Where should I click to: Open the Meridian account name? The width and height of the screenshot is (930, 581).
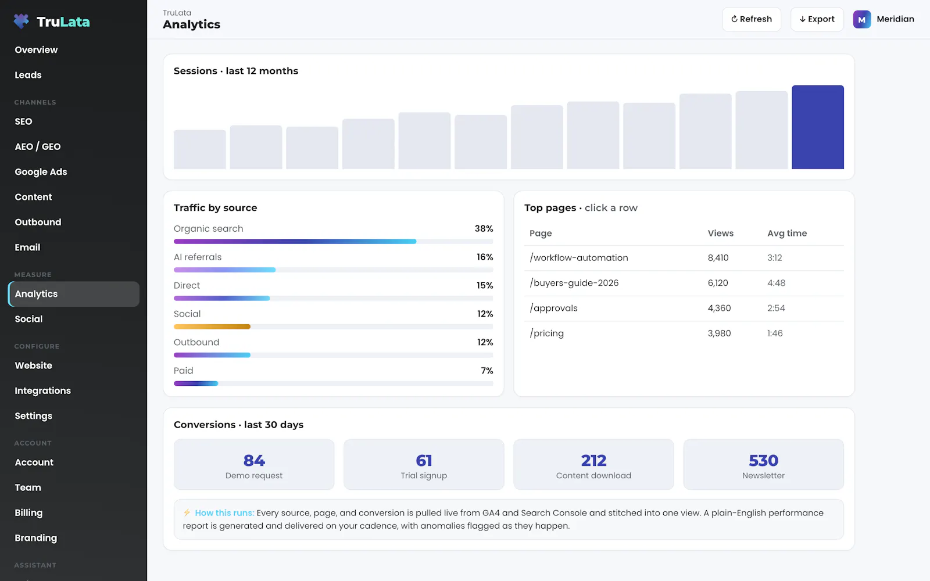click(x=895, y=19)
